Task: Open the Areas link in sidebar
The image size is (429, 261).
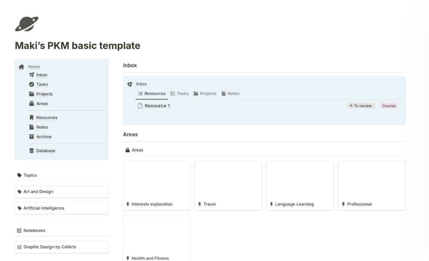Action: [42, 104]
